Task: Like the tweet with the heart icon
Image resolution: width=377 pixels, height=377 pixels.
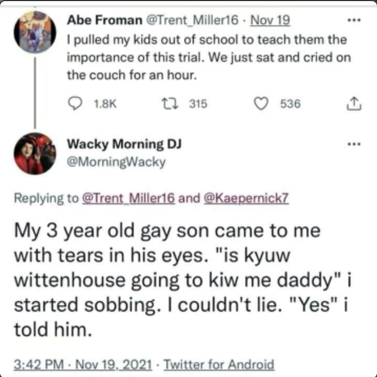Action: point(261,104)
